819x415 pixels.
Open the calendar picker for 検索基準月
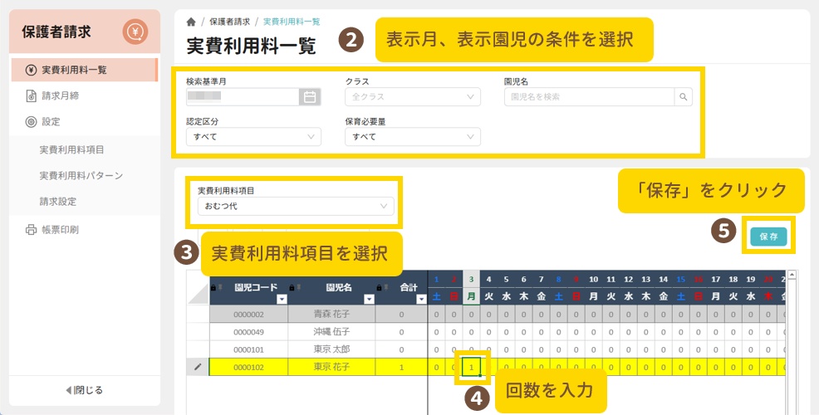[310, 97]
